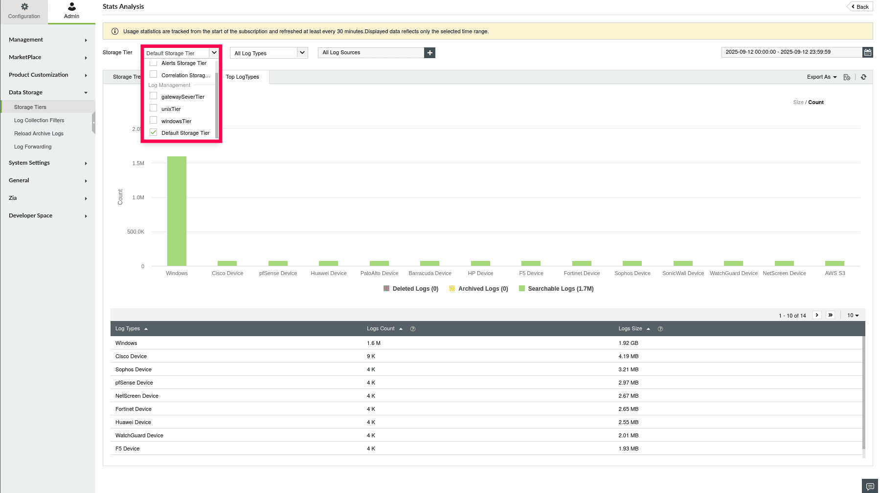
Task: Go back with the Back button
Action: pyautogui.click(x=860, y=7)
